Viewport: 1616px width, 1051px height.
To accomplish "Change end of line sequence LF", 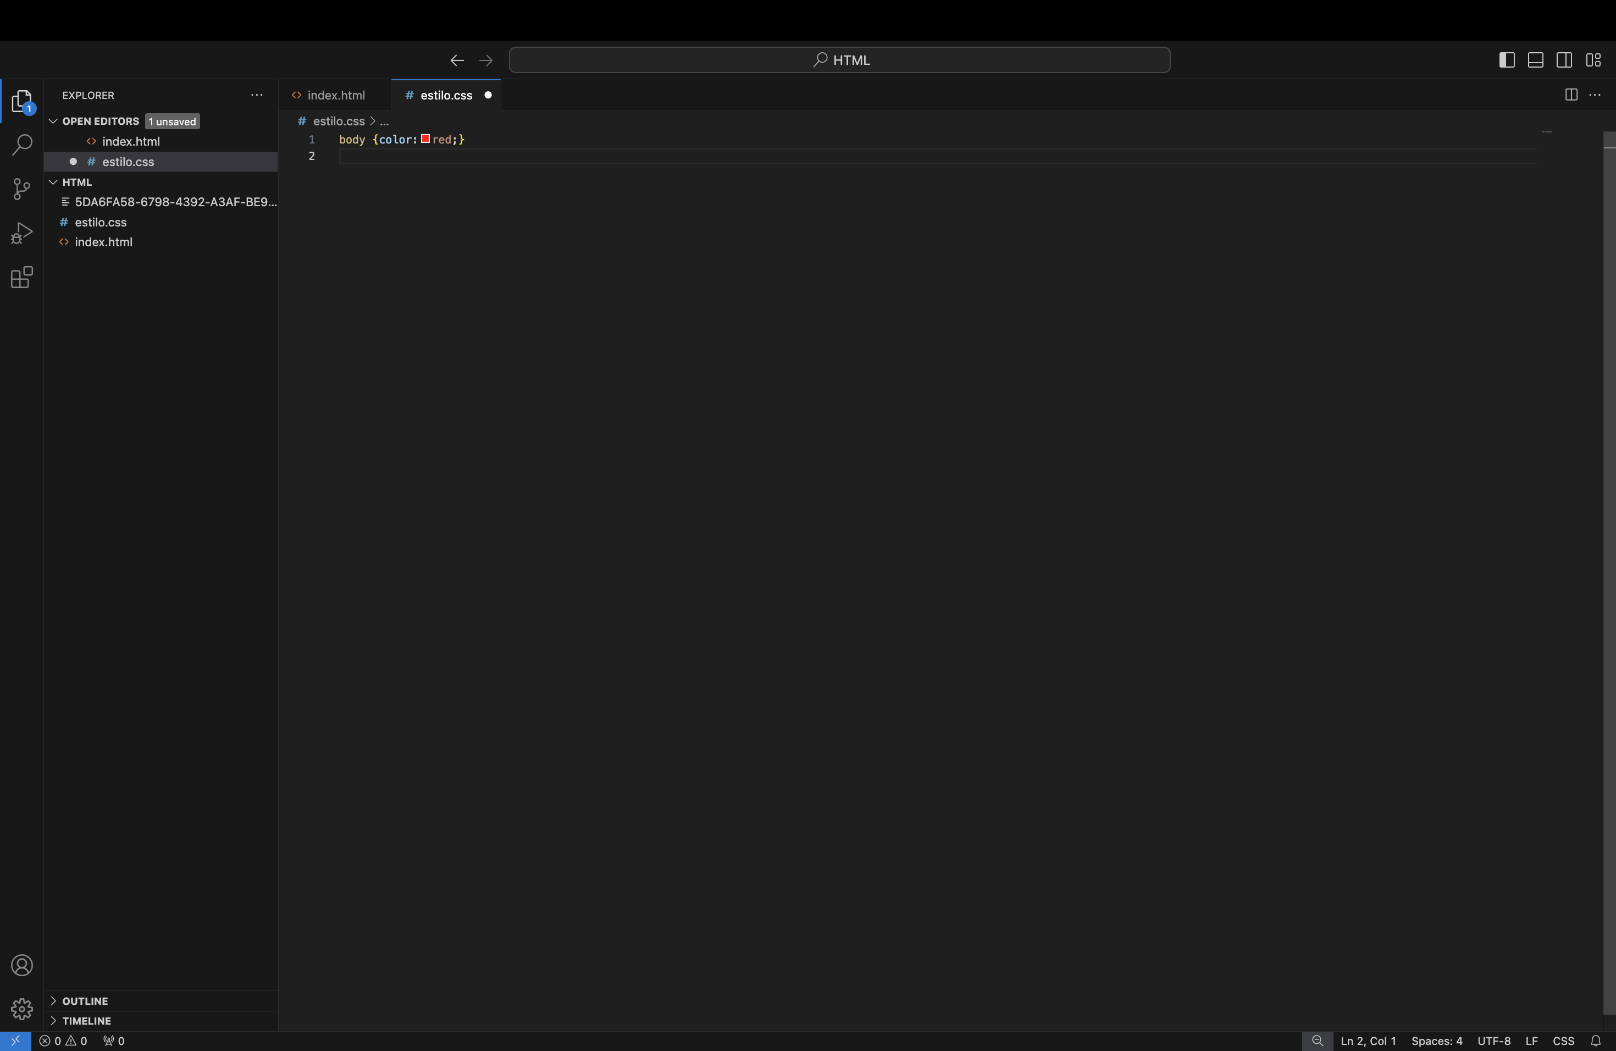I will 1532,1041.
